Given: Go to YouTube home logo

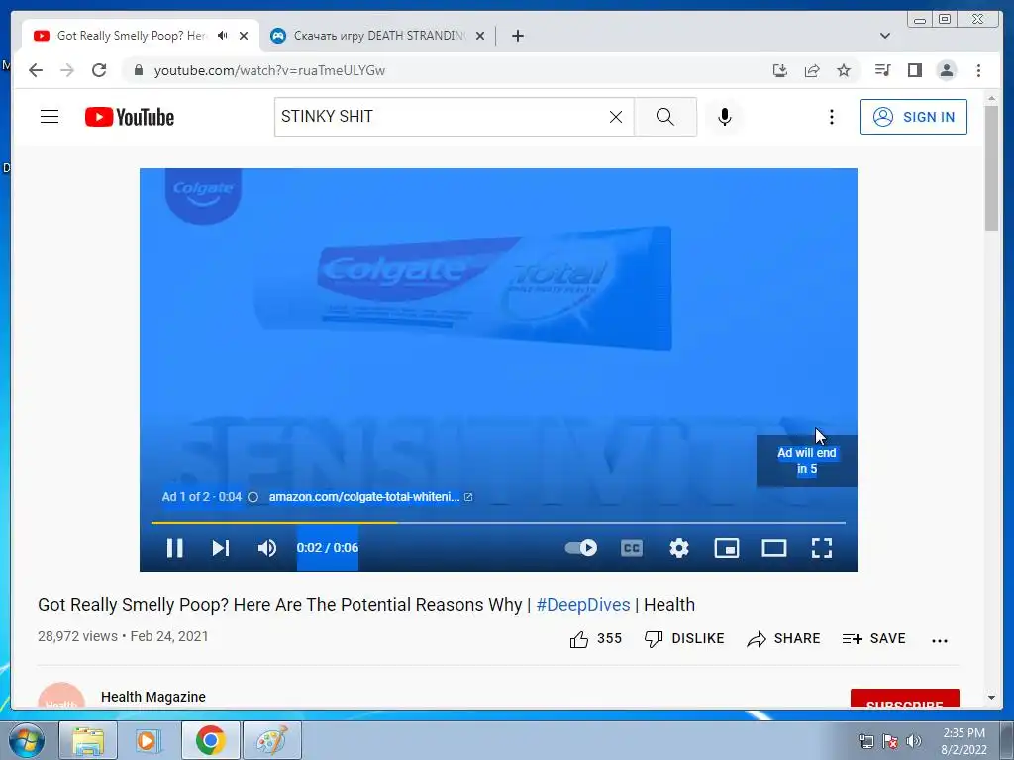Looking at the screenshot, I should click(x=130, y=117).
